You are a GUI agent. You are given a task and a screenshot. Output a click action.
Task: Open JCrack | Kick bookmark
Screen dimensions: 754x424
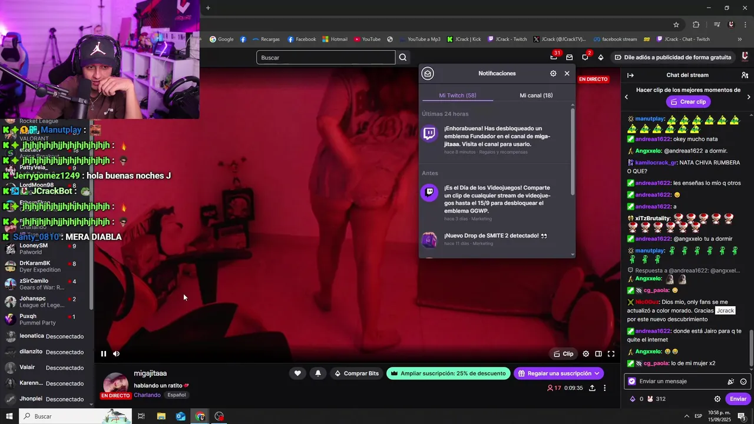point(464,39)
